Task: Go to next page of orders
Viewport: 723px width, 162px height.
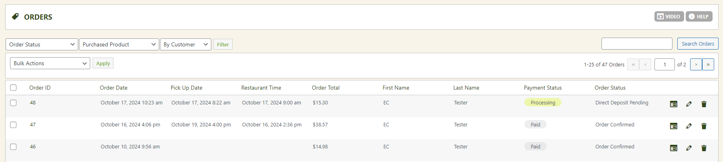Action: pos(696,64)
